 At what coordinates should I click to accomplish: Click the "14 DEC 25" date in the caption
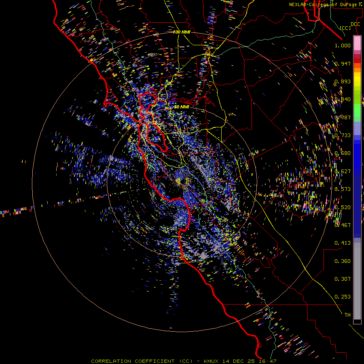[238, 361]
